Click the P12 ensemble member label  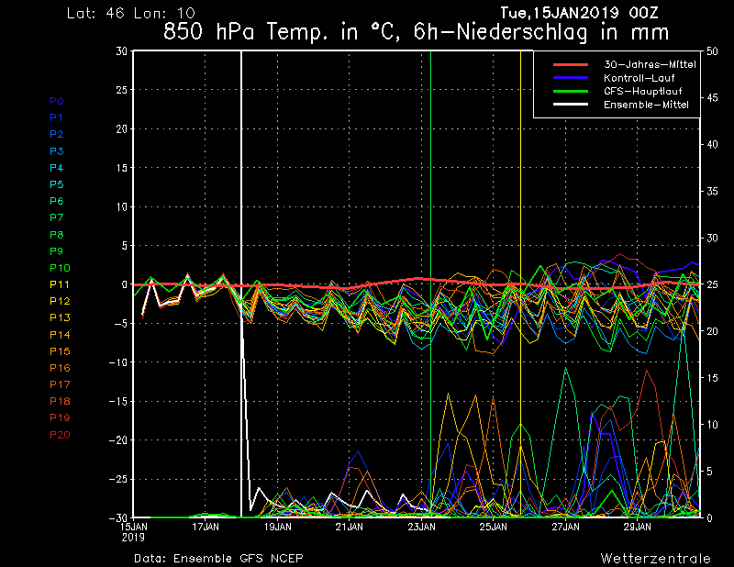pos(60,301)
